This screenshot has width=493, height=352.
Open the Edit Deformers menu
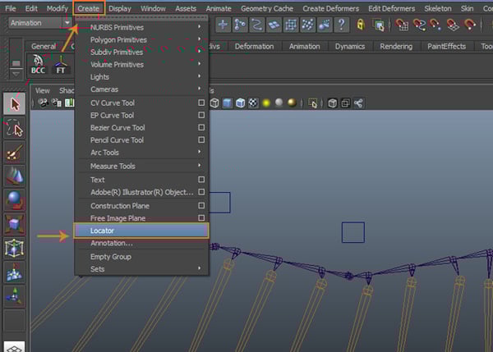point(391,8)
